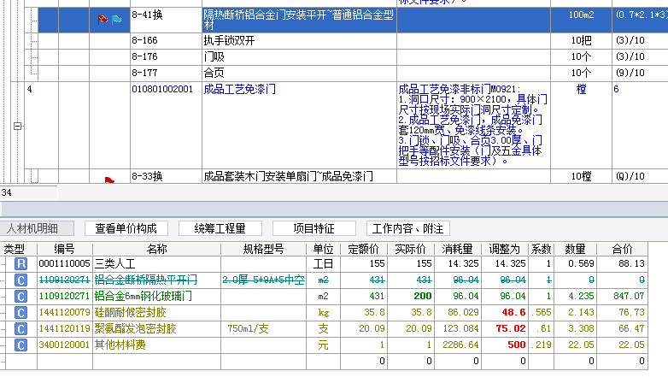Click total 847.07 cell
668x389 pixels.
coord(622,297)
